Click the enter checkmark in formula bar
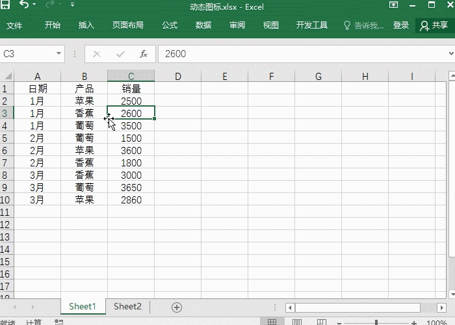Viewport: 455px width, 325px height. pyautogui.click(x=120, y=54)
